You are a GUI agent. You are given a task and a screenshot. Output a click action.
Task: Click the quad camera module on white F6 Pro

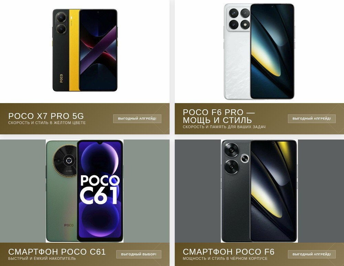[x=239, y=19]
